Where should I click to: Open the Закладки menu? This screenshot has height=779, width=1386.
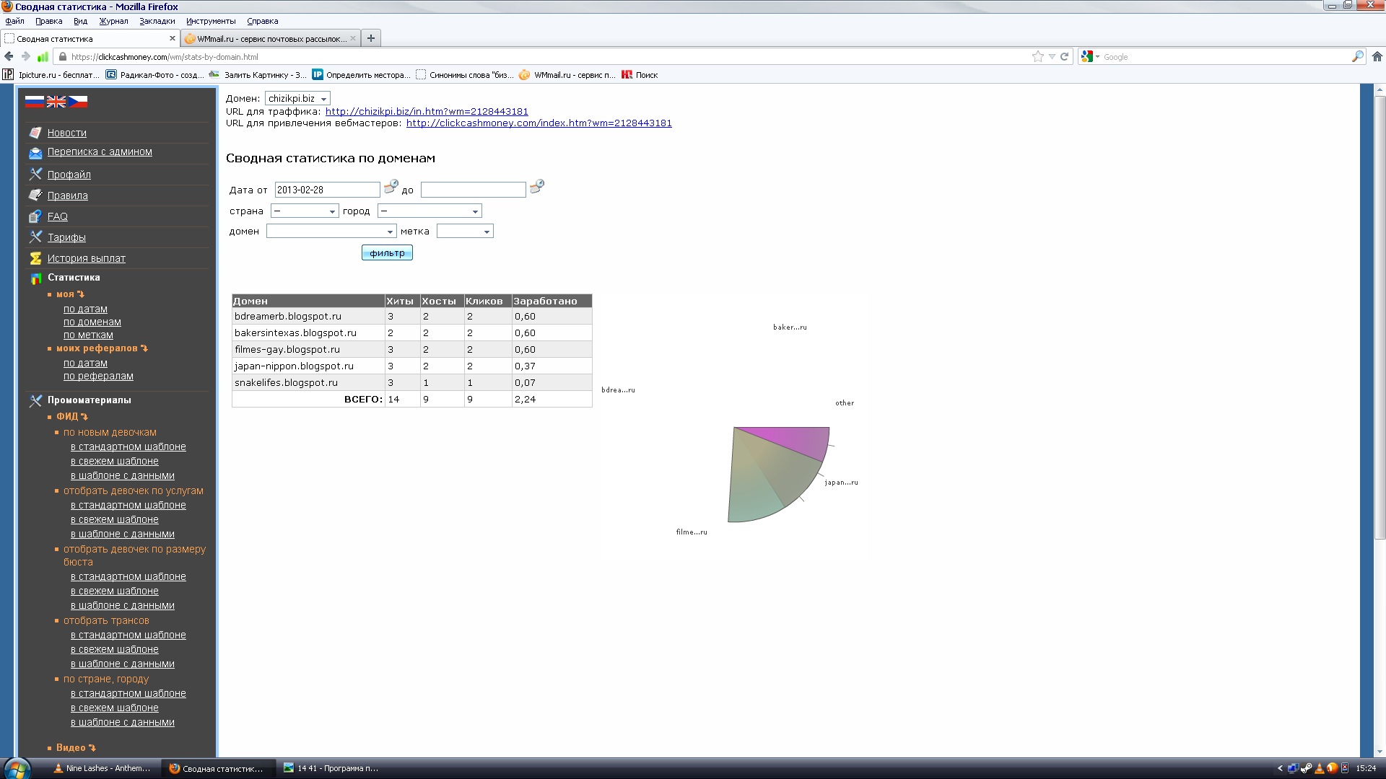point(157,21)
